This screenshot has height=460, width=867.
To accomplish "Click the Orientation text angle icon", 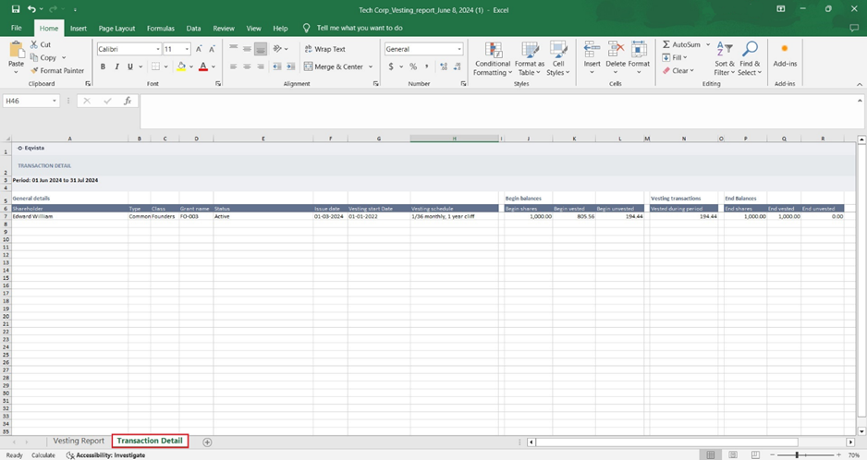I will coord(277,49).
